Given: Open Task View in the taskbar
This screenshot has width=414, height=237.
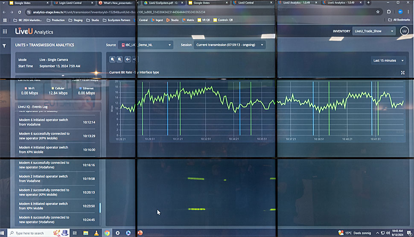Looking at the screenshot, I should pyautogui.click(x=75, y=233).
